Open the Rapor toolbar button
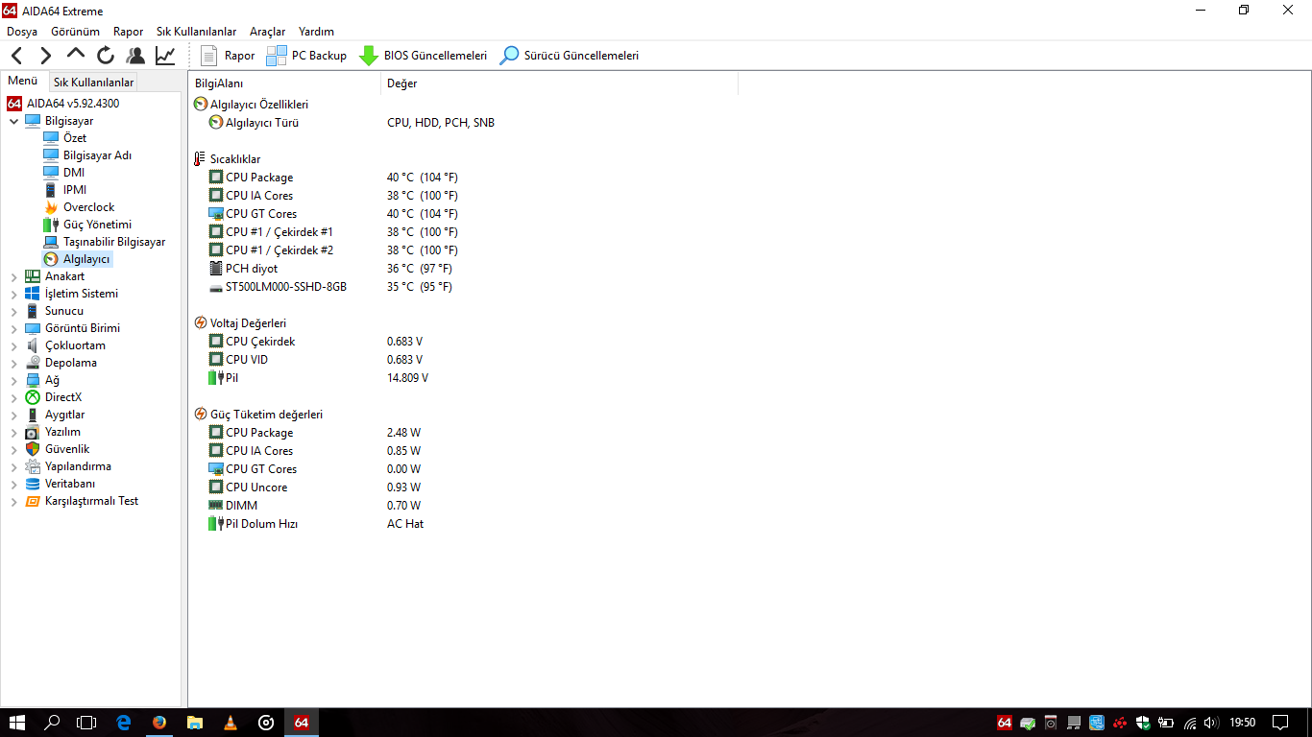This screenshot has height=737, width=1312. pyautogui.click(x=228, y=56)
